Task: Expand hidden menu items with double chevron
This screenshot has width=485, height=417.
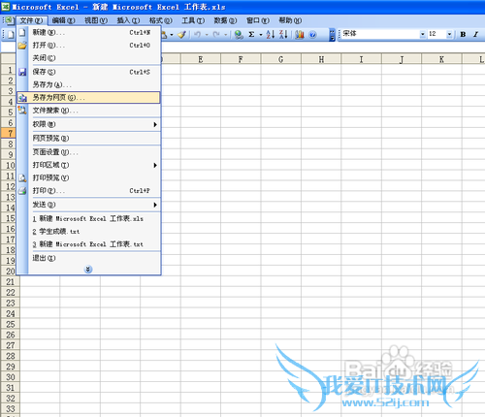Action: (x=88, y=269)
